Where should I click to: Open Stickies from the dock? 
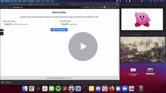(x=92, y=88)
